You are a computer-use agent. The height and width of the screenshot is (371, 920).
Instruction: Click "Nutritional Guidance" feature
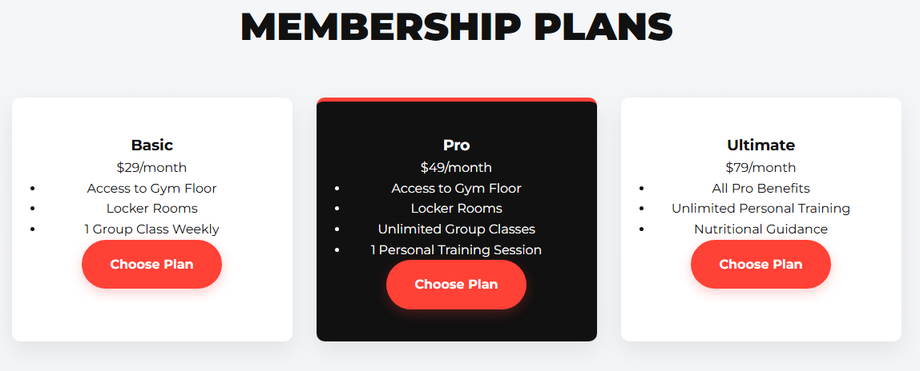coord(761,229)
